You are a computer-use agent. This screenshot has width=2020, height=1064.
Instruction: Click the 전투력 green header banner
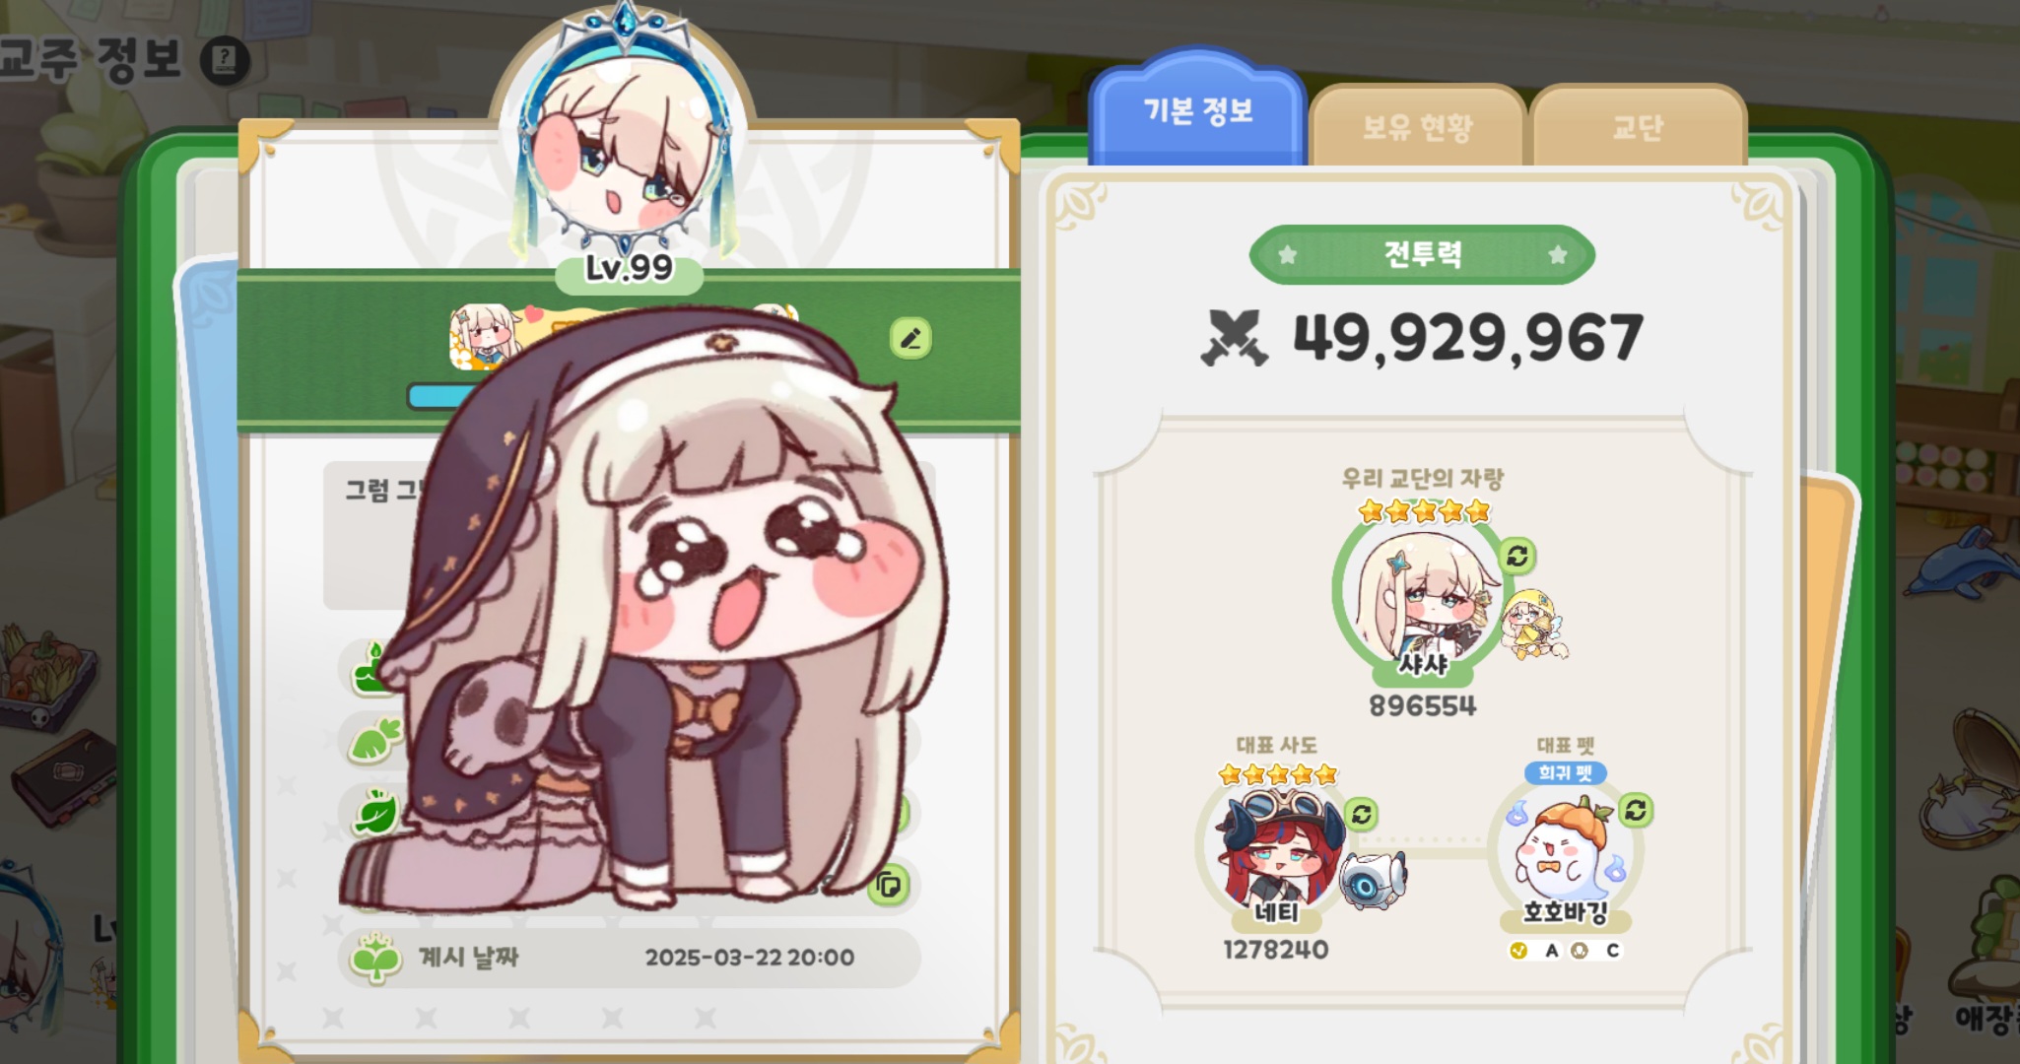[1422, 255]
